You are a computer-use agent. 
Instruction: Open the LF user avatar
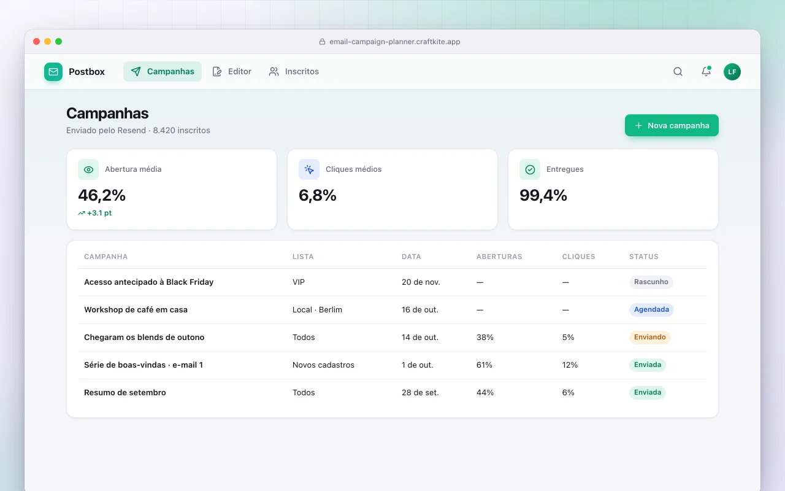[x=732, y=72]
